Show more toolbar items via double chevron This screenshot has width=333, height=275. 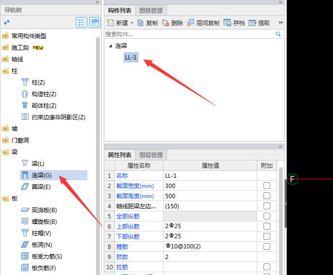[281, 23]
